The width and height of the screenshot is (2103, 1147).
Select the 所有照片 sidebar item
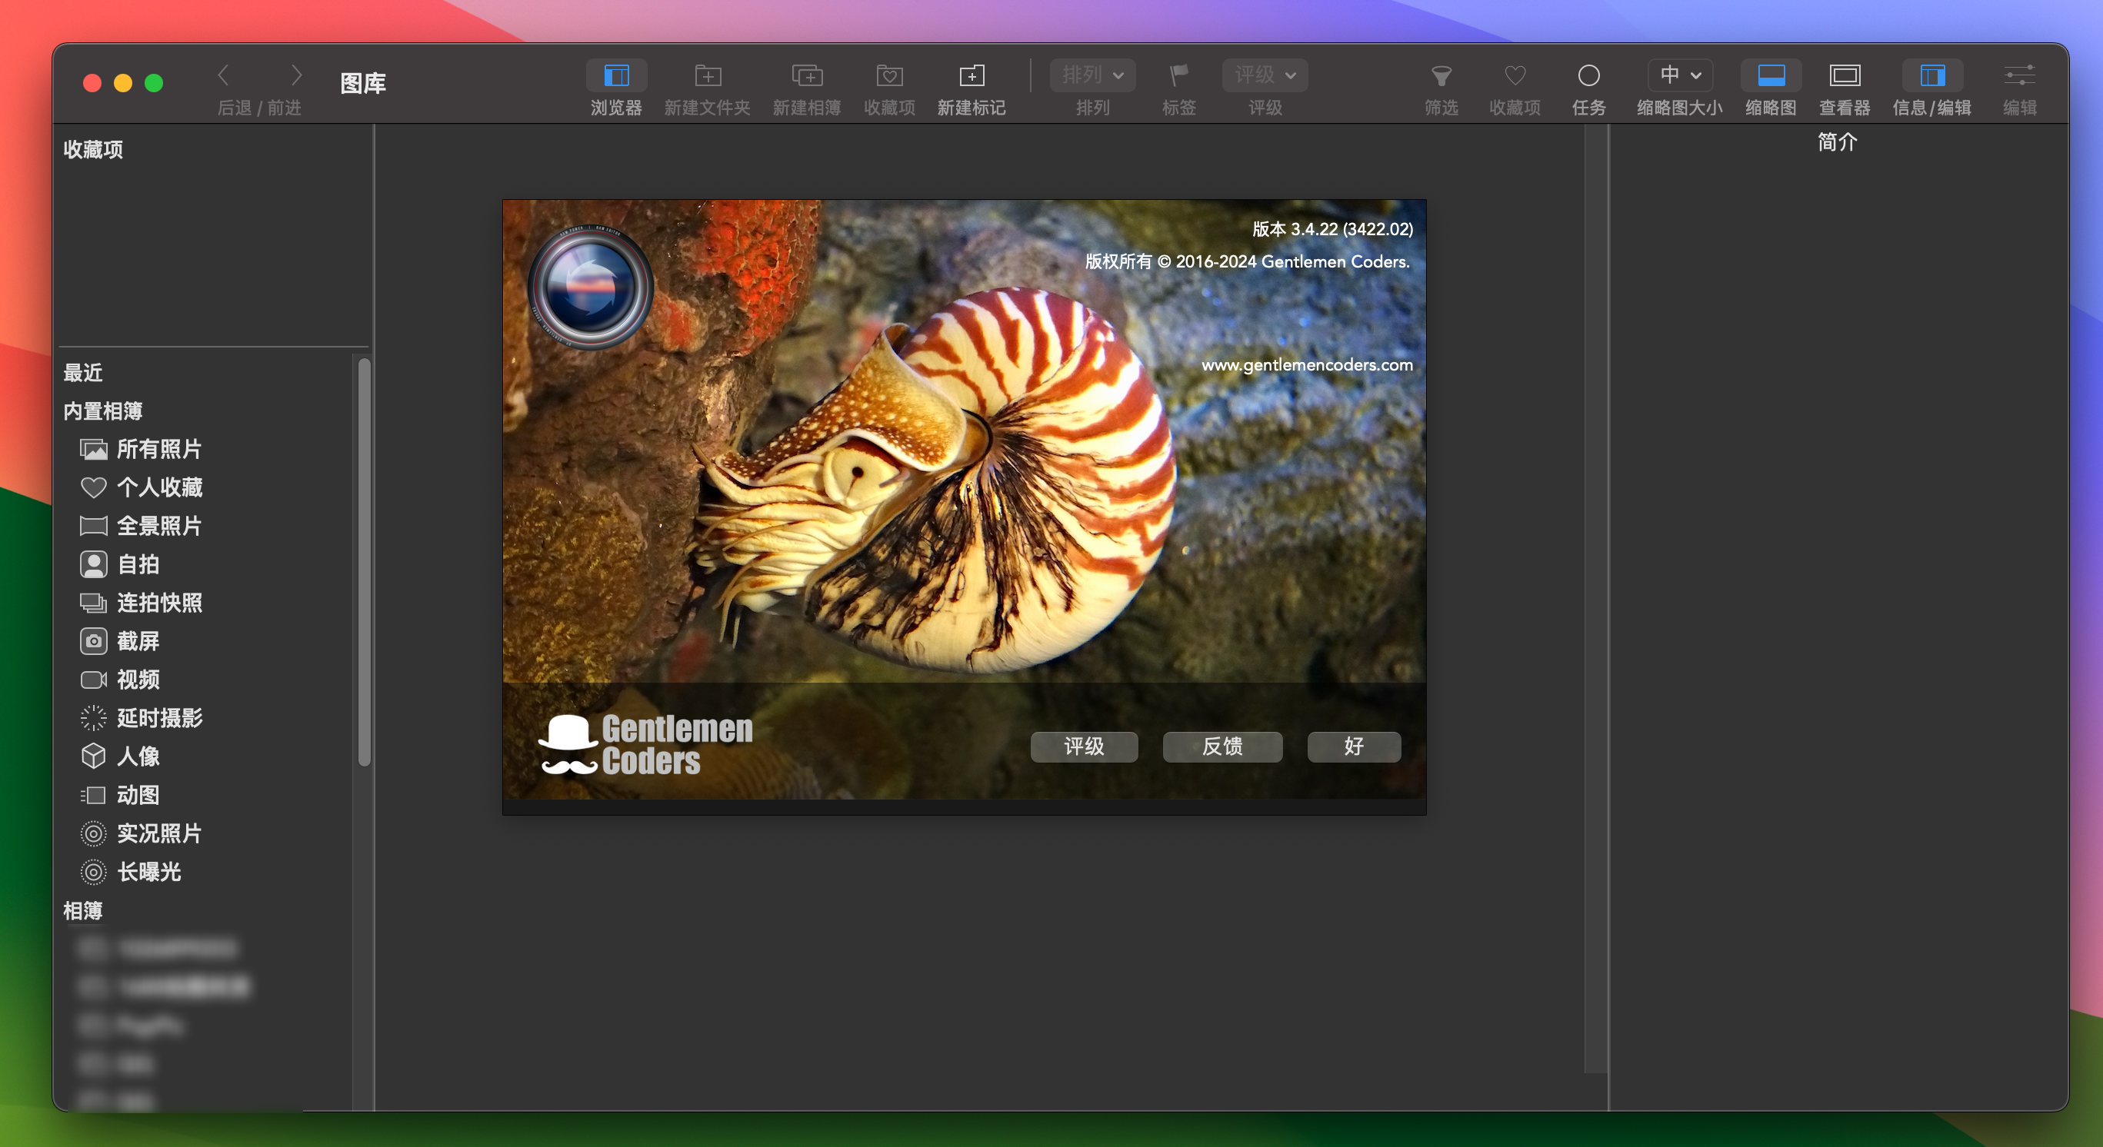[x=160, y=447]
